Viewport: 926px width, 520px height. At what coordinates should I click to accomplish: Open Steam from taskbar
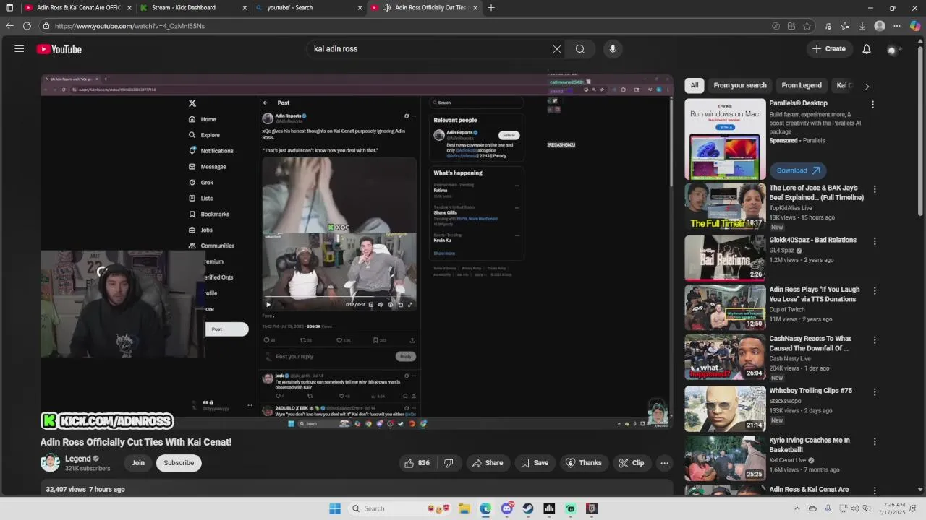coord(528,508)
